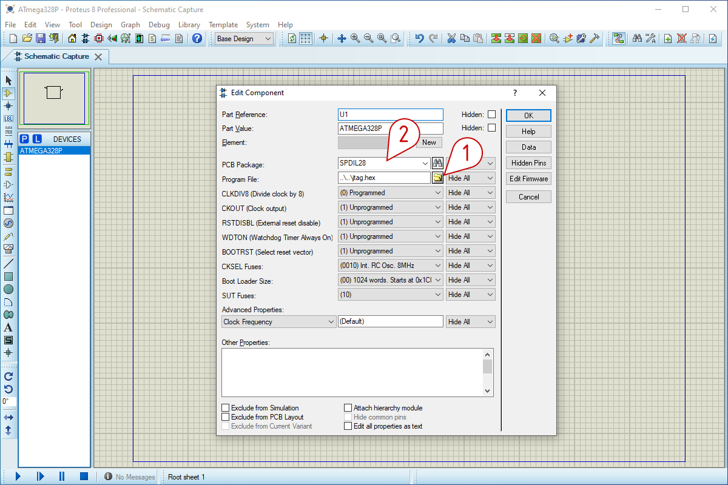This screenshot has width=728, height=485.
Task: Select the 2D Graphics Text A tool
Action: 8,327
